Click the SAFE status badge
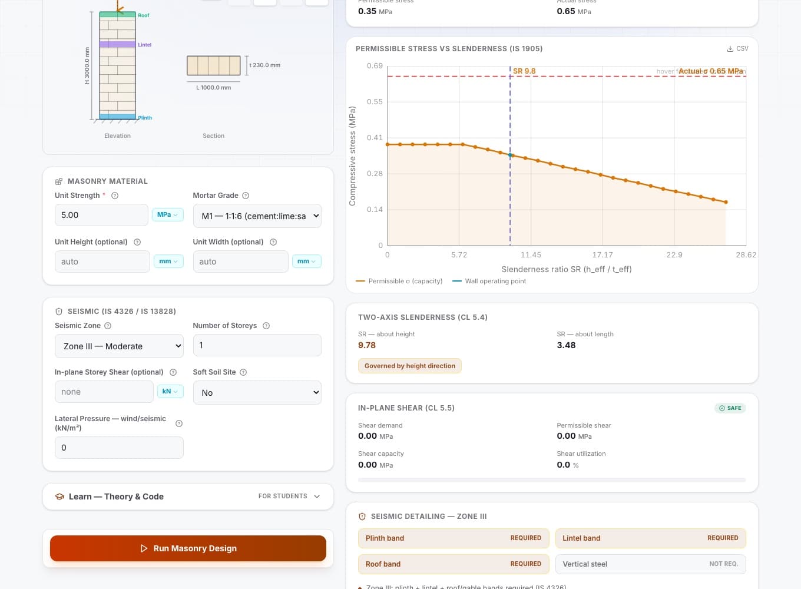This screenshot has width=801, height=589. click(730, 408)
